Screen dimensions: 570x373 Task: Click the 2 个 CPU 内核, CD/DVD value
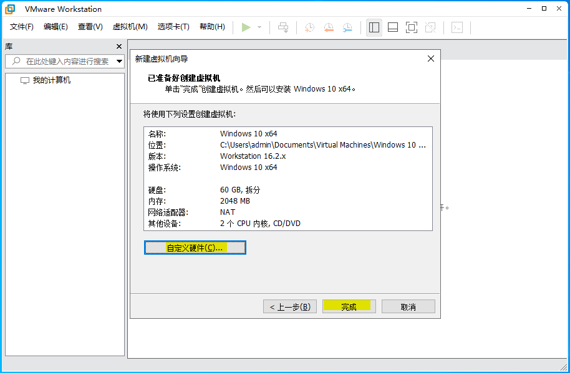pyautogui.click(x=260, y=224)
